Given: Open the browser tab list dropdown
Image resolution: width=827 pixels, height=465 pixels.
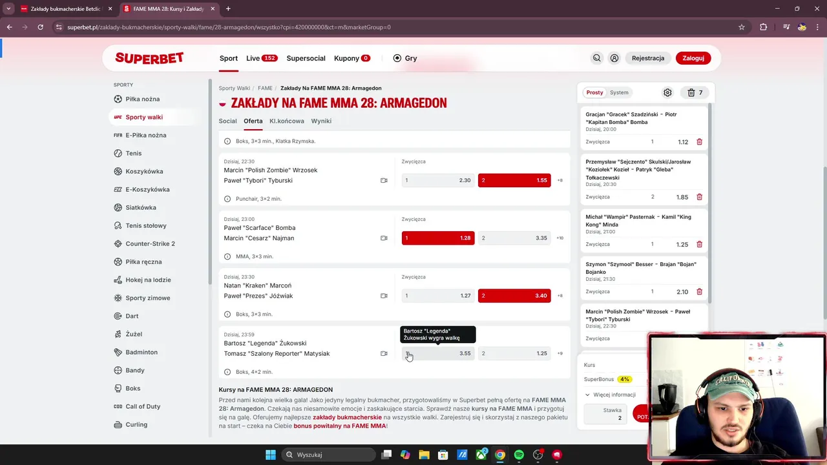Looking at the screenshot, I should 8,9.
